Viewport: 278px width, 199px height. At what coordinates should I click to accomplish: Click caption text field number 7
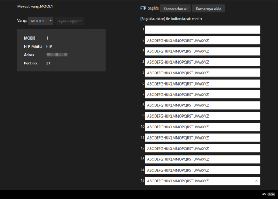pos(203,95)
